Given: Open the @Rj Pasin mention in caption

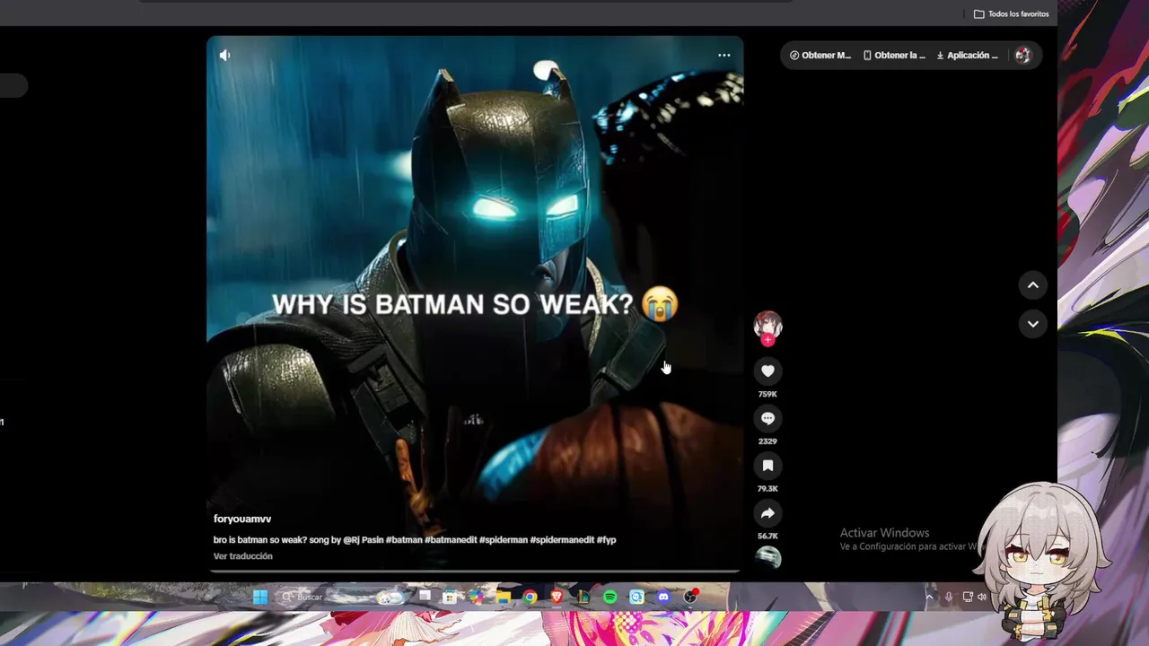Looking at the screenshot, I should click(363, 540).
